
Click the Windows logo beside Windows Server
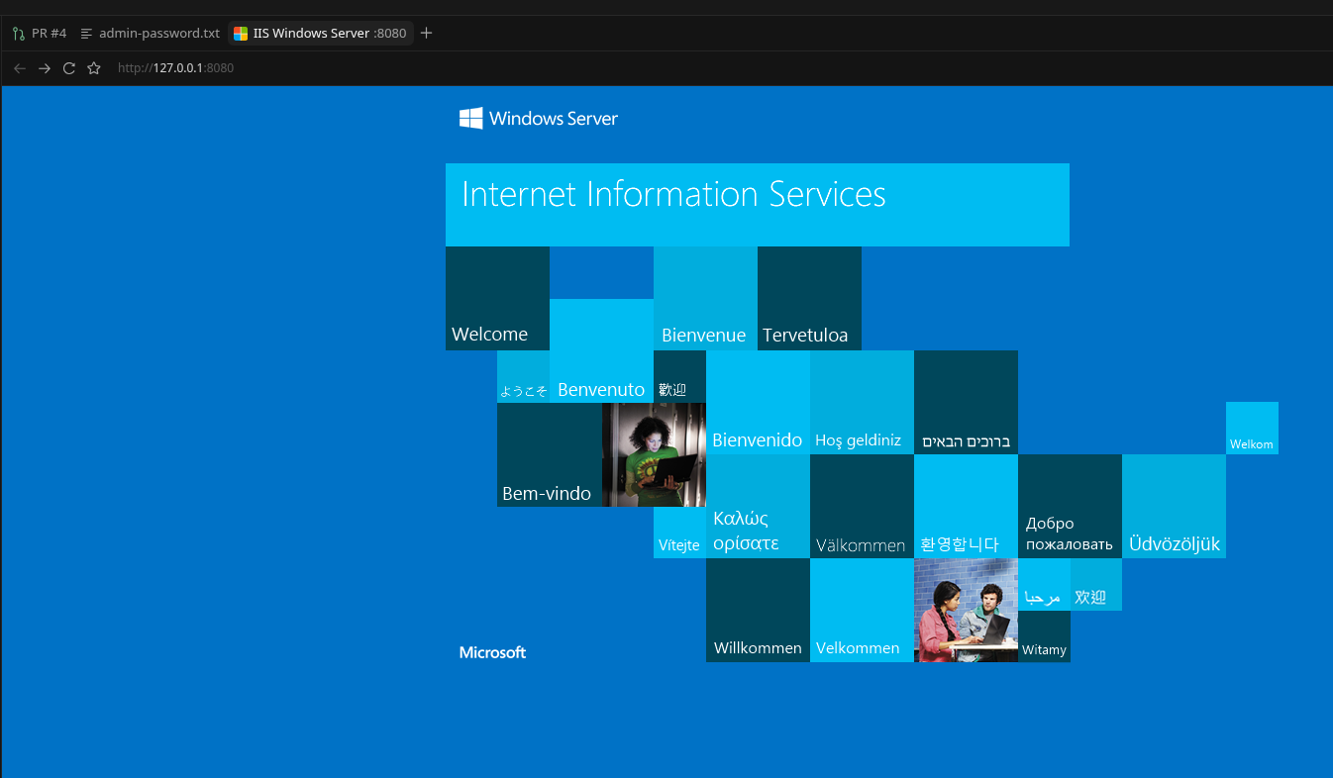point(470,118)
